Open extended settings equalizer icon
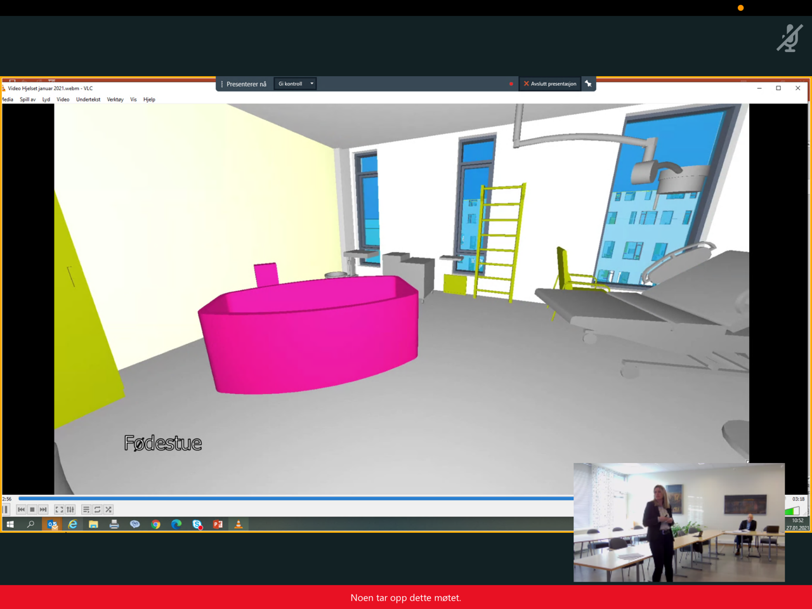 (70, 509)
